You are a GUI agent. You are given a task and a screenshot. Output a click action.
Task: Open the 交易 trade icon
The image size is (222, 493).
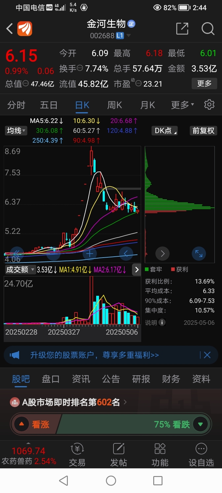[77, 455]
